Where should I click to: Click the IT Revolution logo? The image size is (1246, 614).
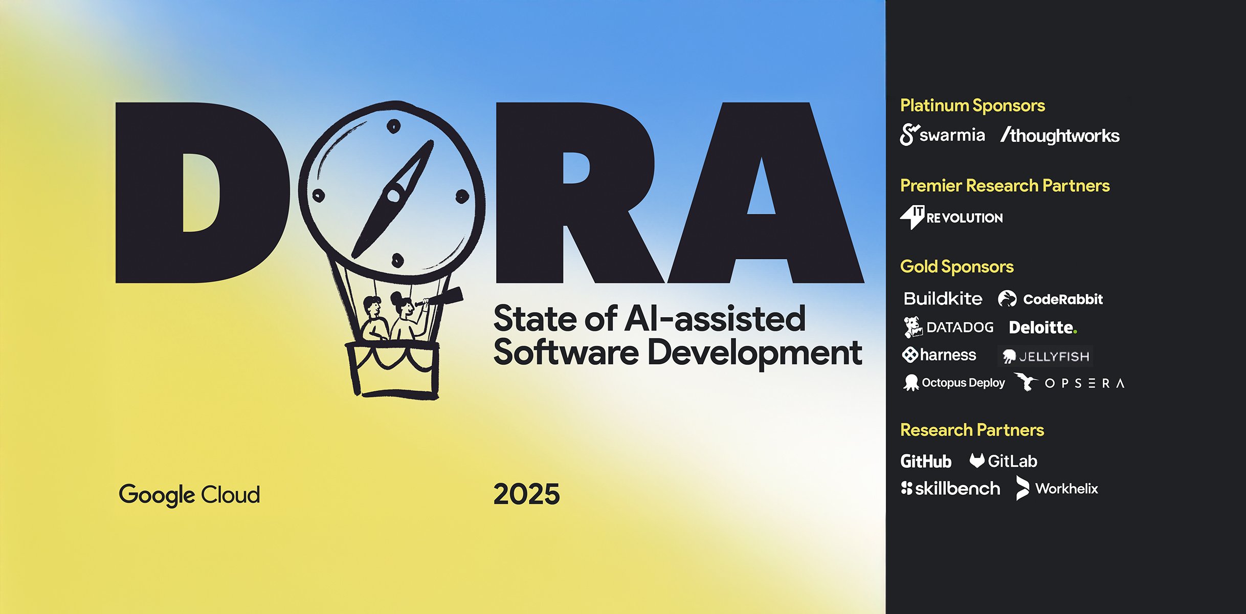tap(951, 217)
